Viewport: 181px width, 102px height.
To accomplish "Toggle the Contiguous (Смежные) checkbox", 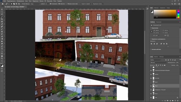I will click(x=59, y=4).
